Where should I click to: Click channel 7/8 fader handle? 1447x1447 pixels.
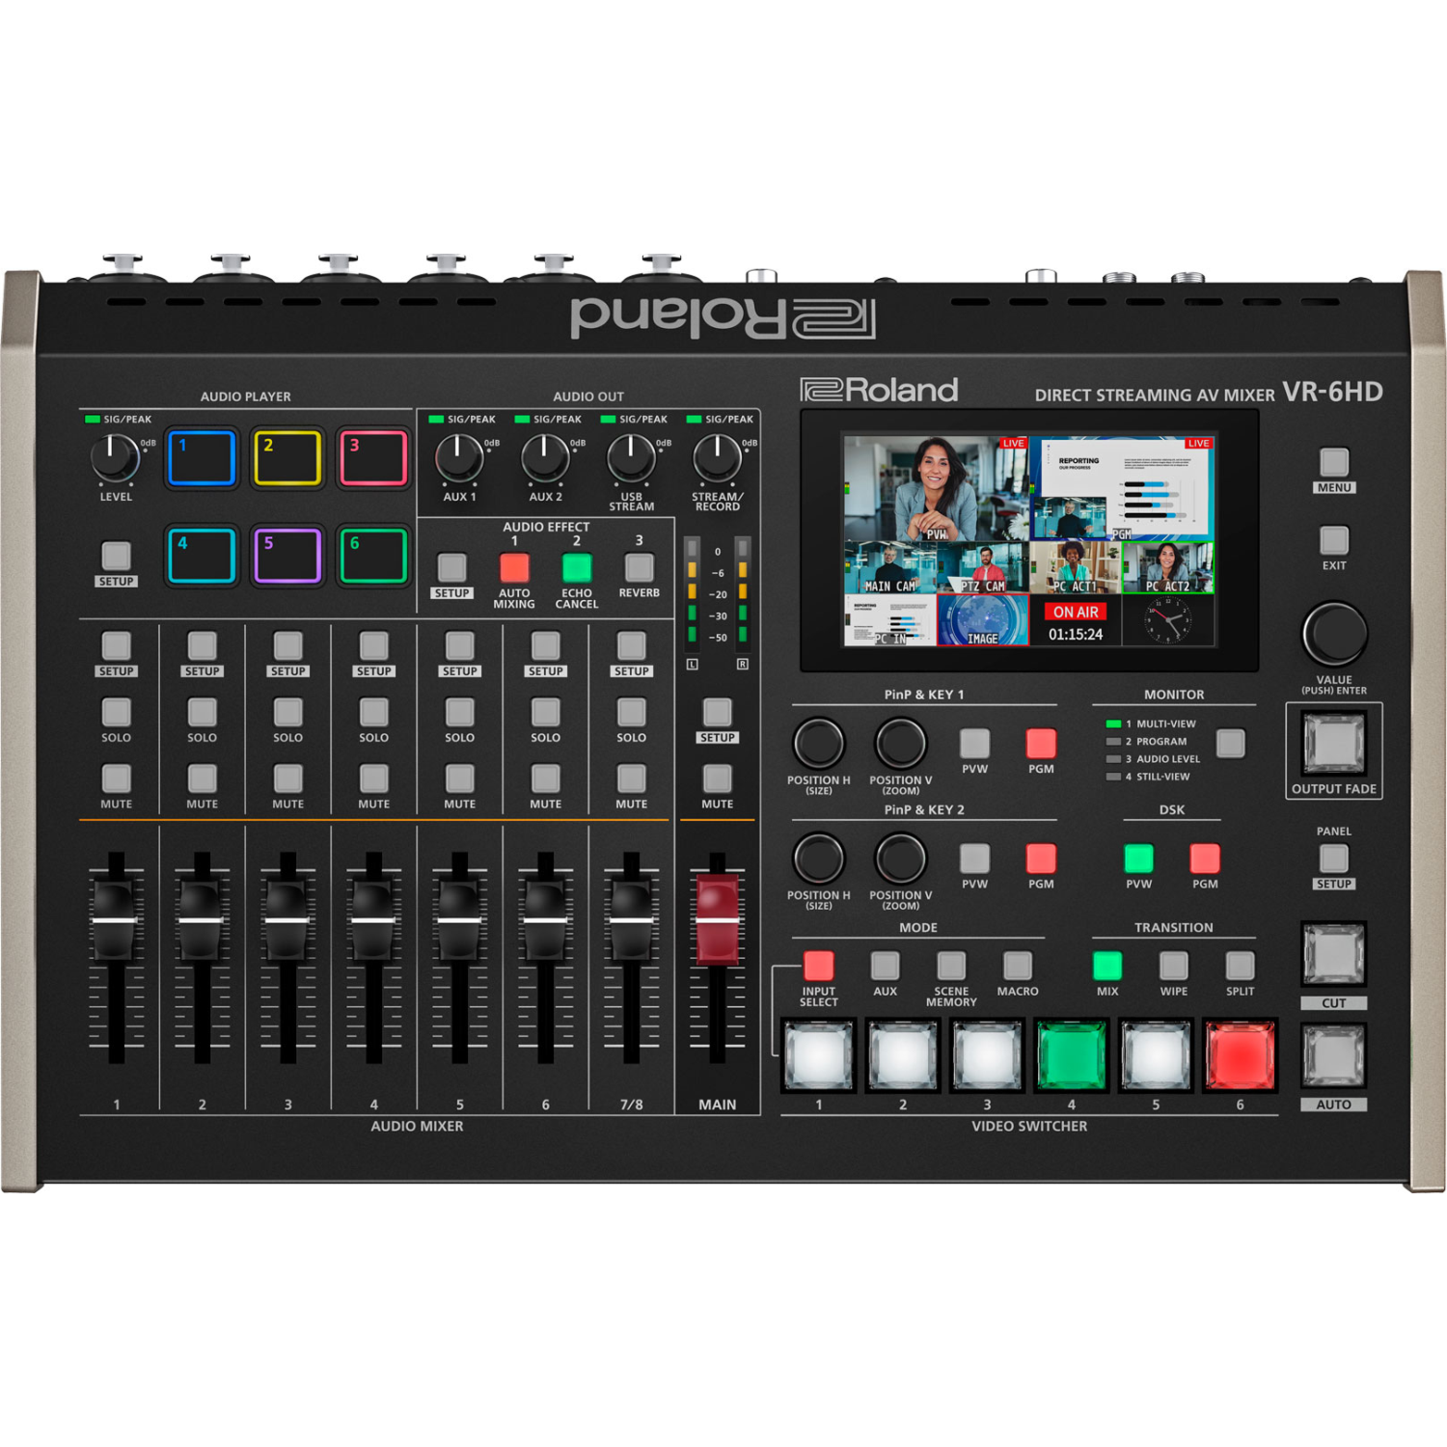click(x=631, y=919)
